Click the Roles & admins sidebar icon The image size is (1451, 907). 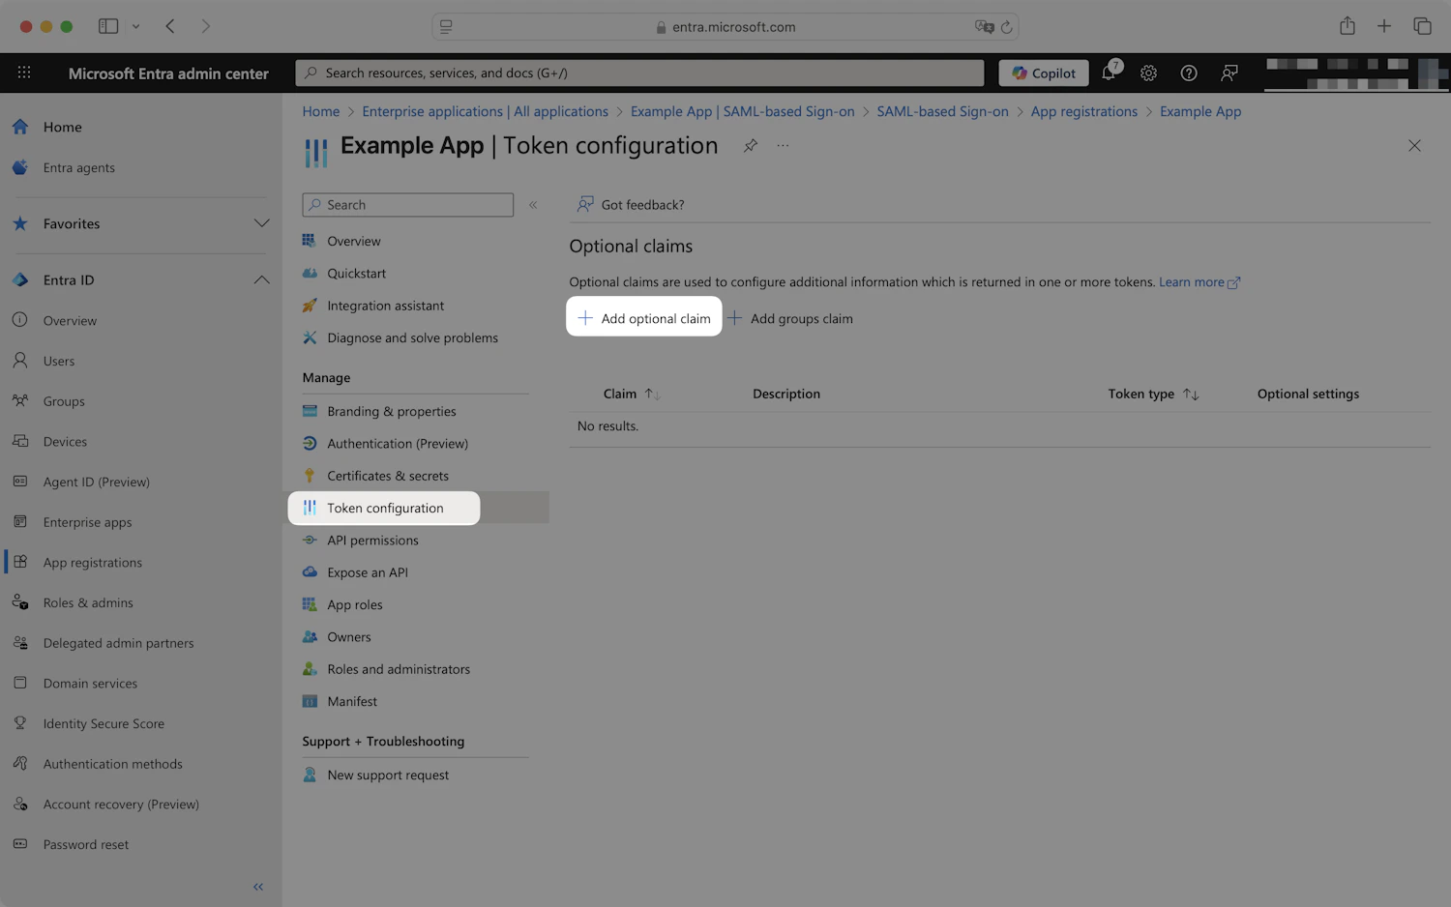pos(19,602)
